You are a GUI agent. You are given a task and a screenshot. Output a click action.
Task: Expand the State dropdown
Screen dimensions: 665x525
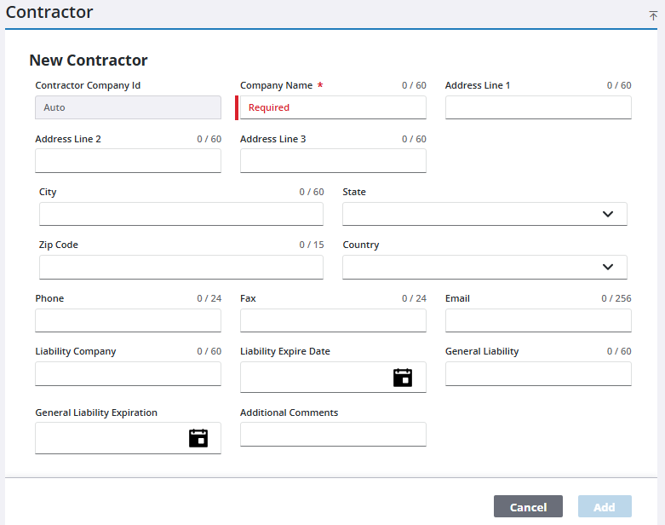point(607,214)
